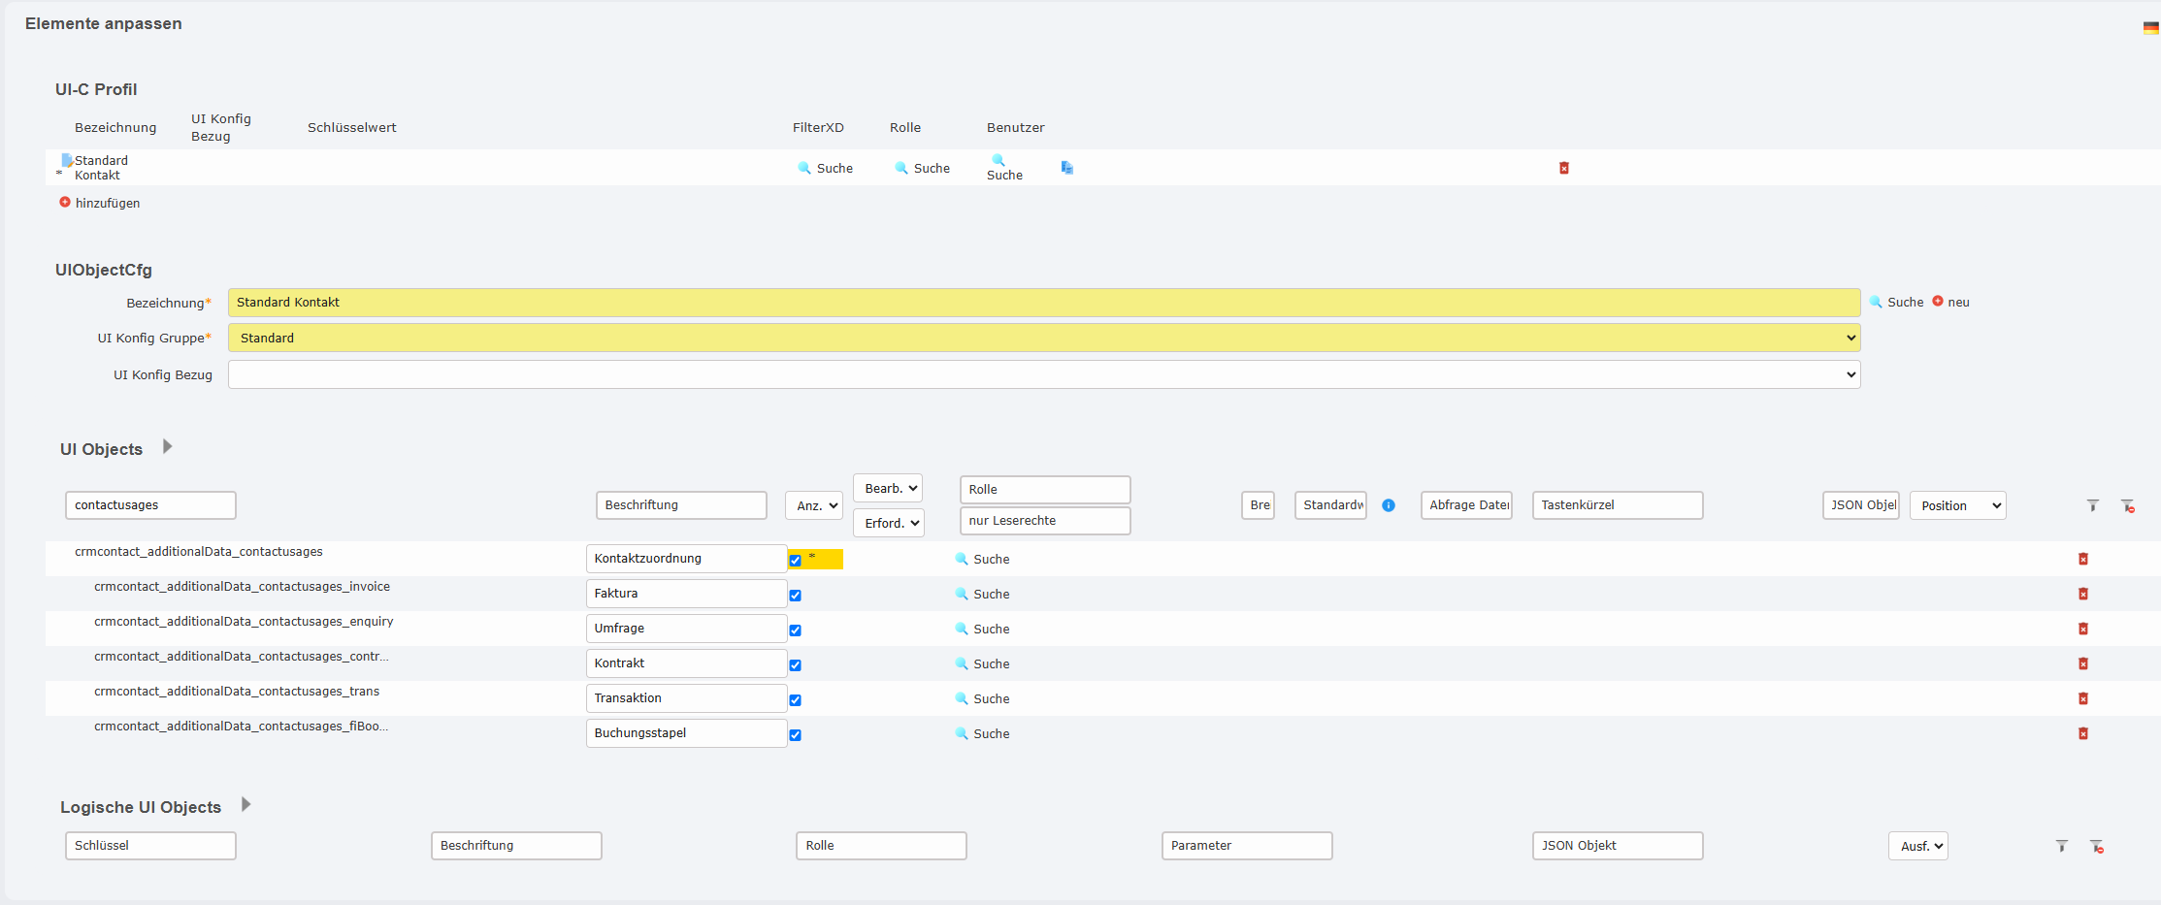Open the Position dropdown filter
Image resolution: width=2161 pixels, height=905 pixels.
tap(1956, 505)
